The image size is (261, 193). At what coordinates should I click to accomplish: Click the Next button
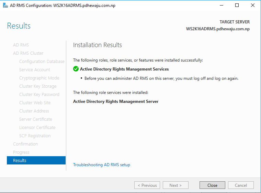tap(175, 185)
